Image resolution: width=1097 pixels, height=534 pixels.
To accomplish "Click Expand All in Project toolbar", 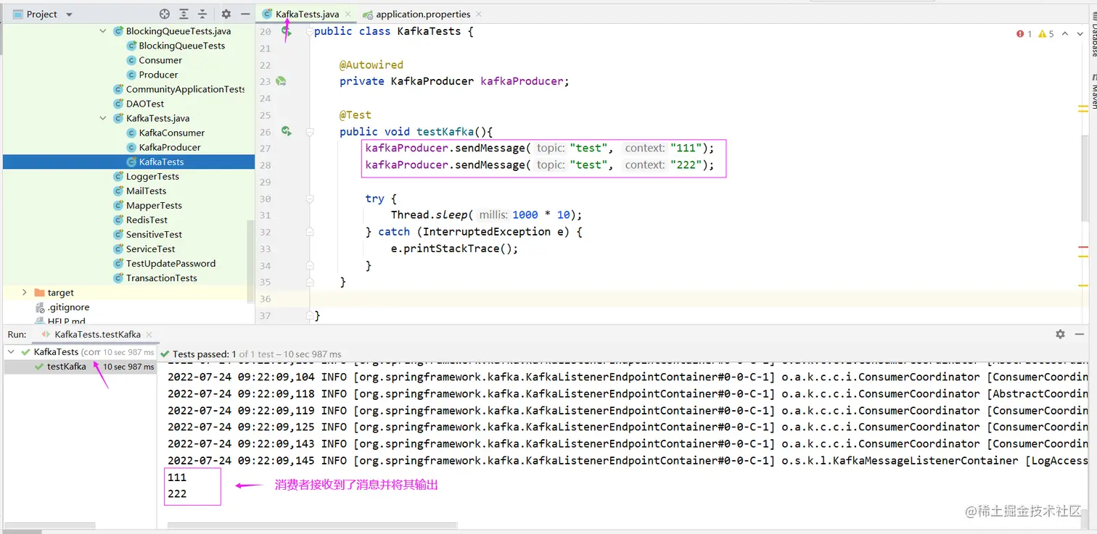I will point(184,14).
